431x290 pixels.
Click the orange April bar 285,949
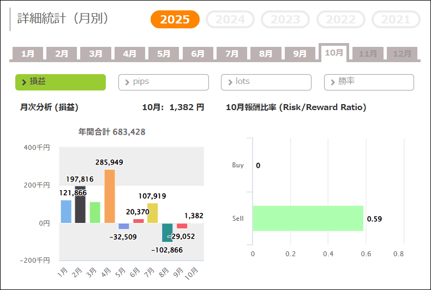(x=110, y=196)
